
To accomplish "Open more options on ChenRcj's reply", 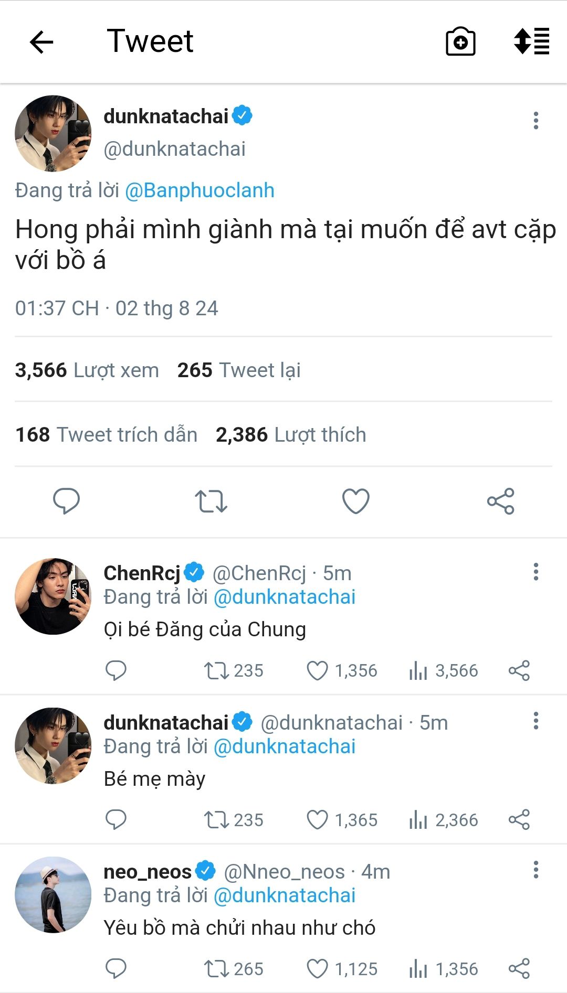I will point(535,572).
